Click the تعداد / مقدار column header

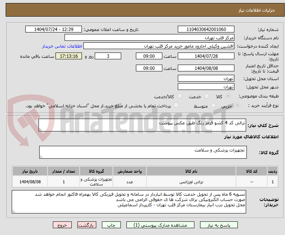click(64, 171)
